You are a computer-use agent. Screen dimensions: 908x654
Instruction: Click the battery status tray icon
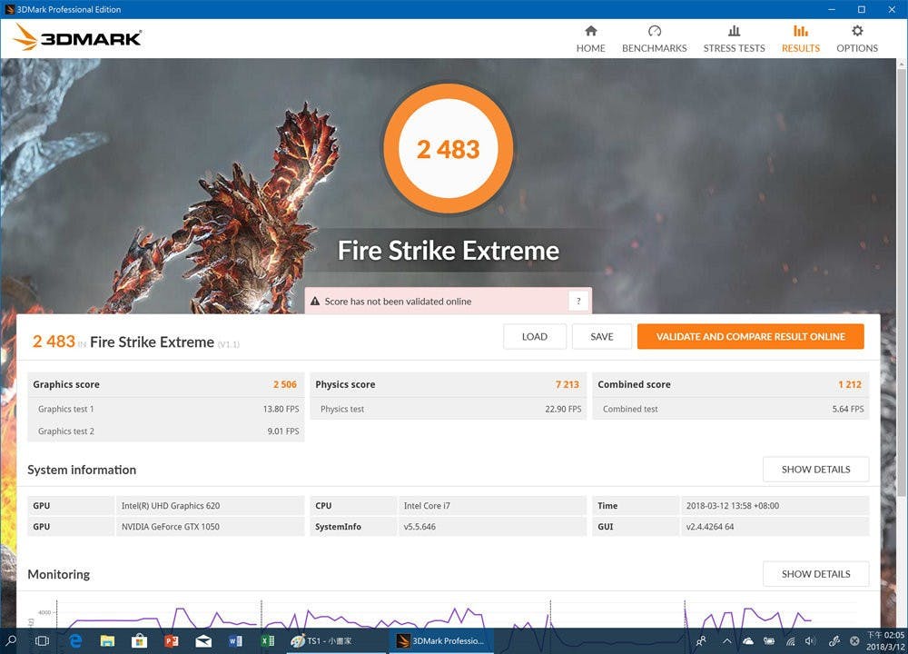(769, 640)
